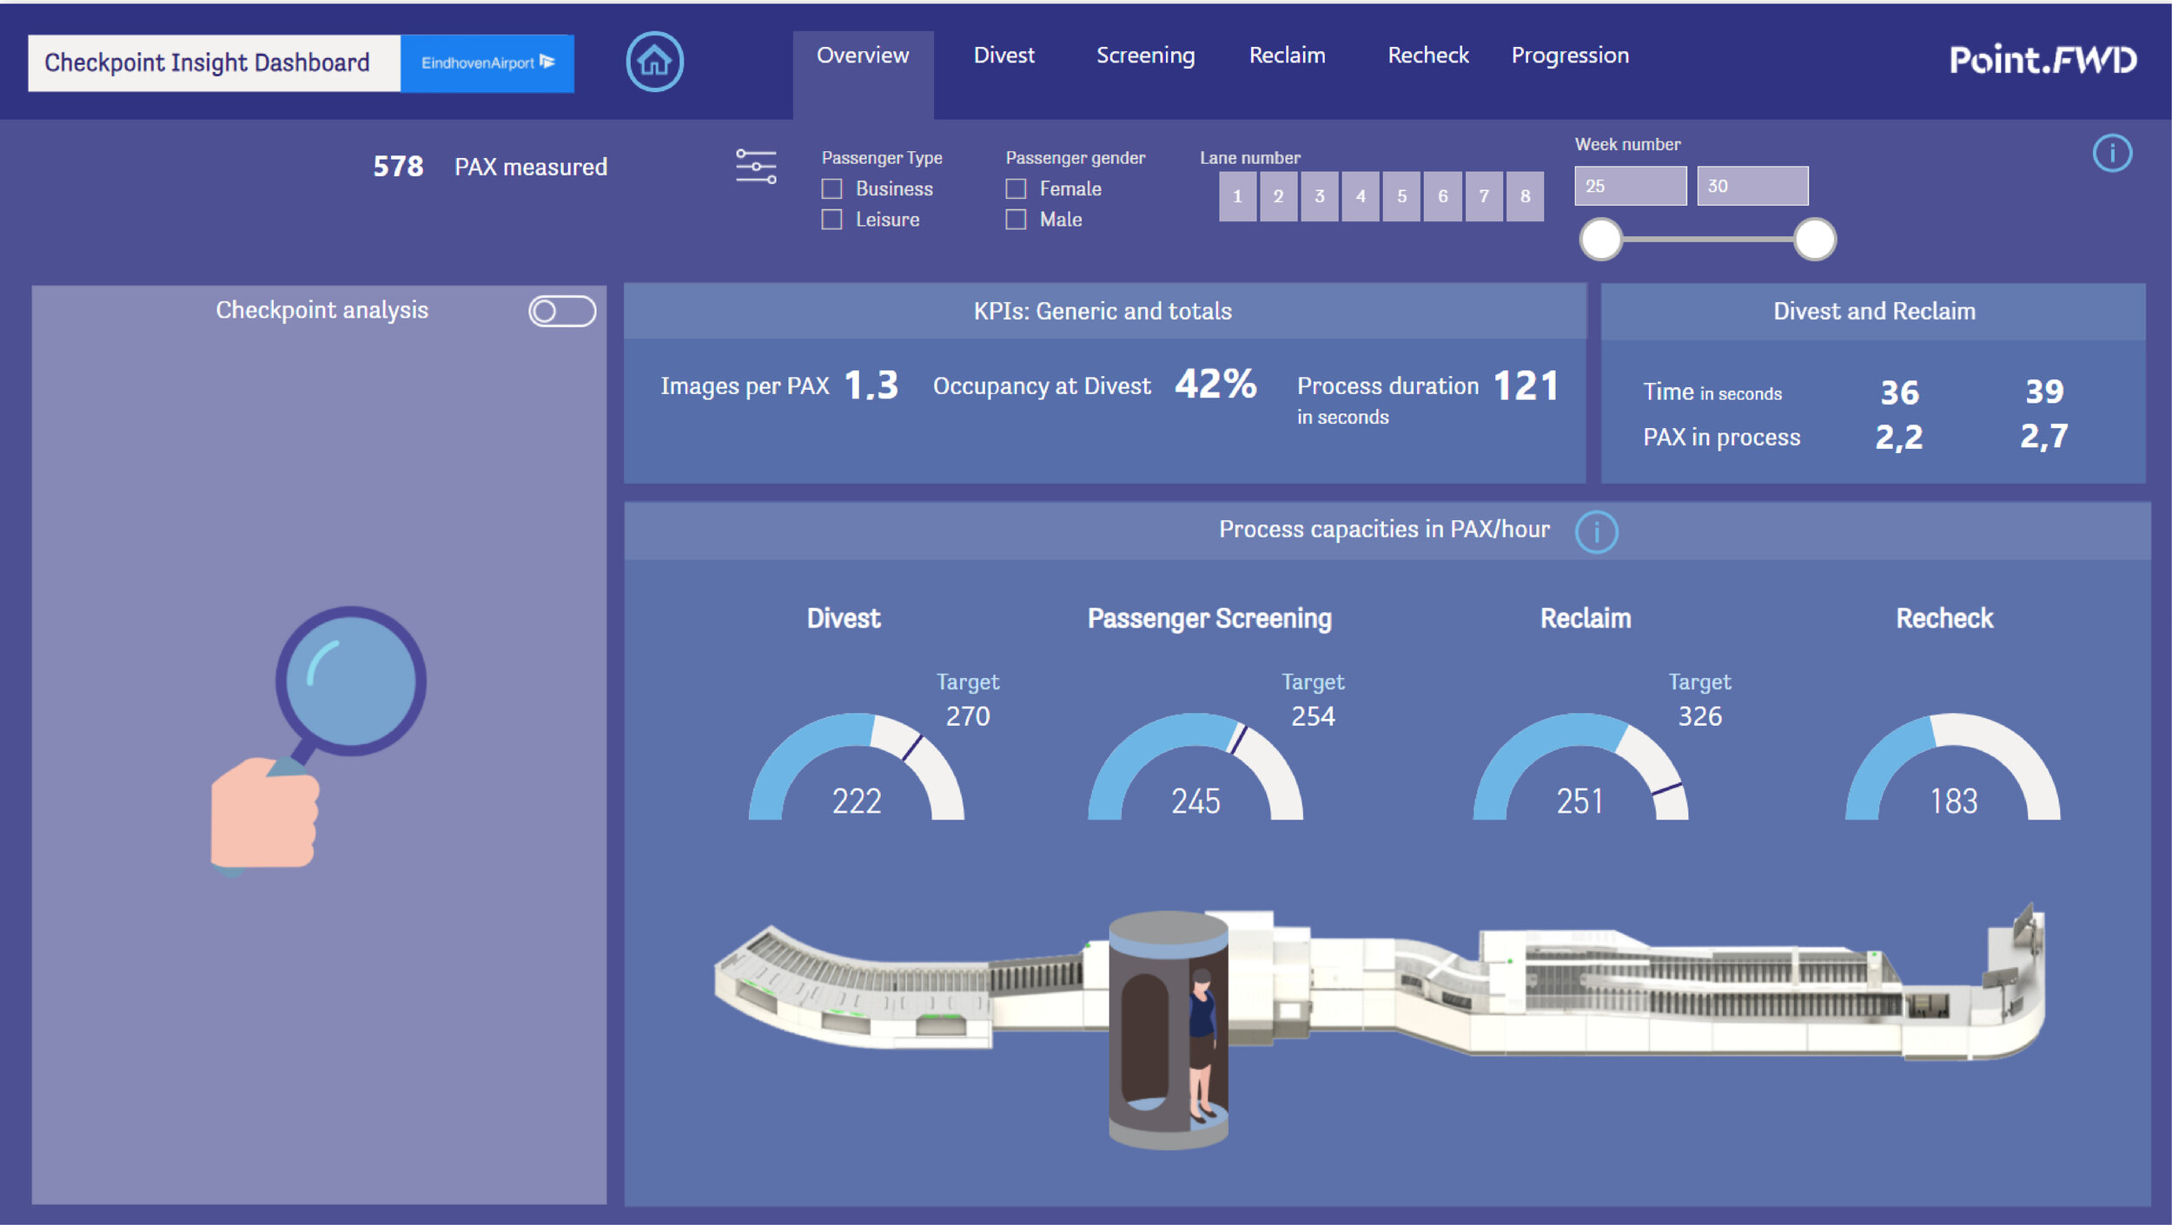Click the left week slider handle
Image resolution: width=2172 pixels, height=1225 pixels.
coord(1600,240)
